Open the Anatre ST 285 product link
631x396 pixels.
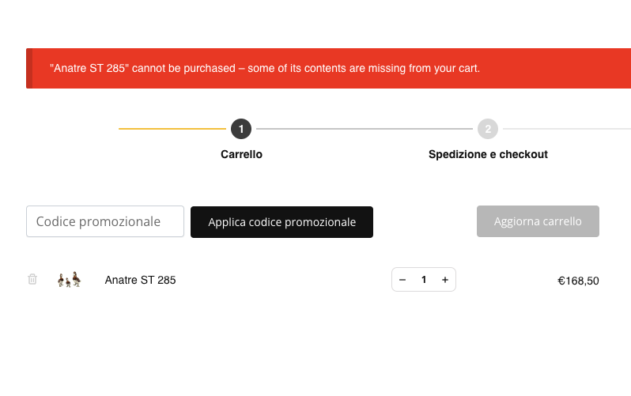141,280
